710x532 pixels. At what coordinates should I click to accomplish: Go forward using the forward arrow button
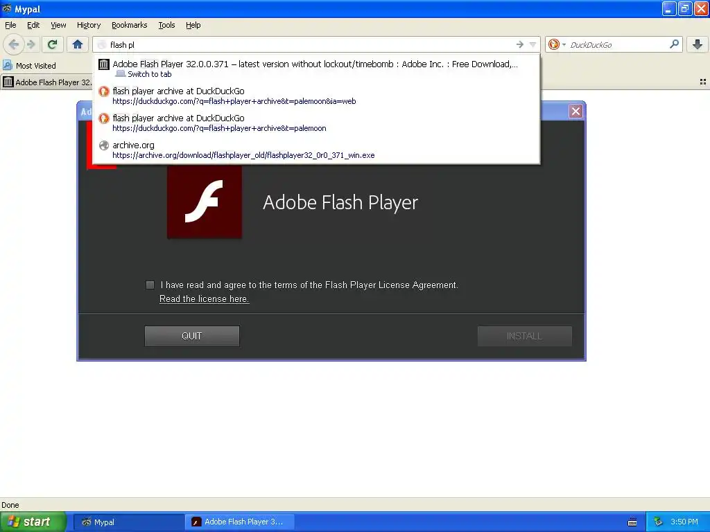click(31, 44)
